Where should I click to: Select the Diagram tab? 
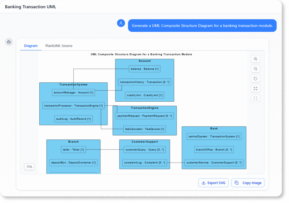[x=30, y=45]
